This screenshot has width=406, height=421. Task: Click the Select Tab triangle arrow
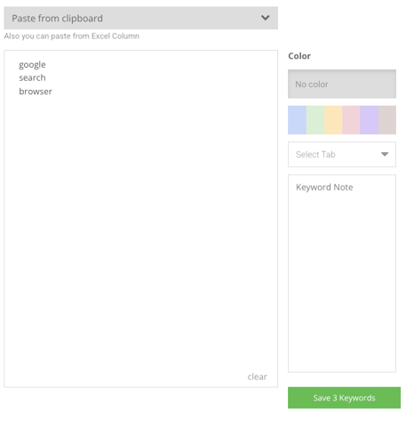point(385,154)
